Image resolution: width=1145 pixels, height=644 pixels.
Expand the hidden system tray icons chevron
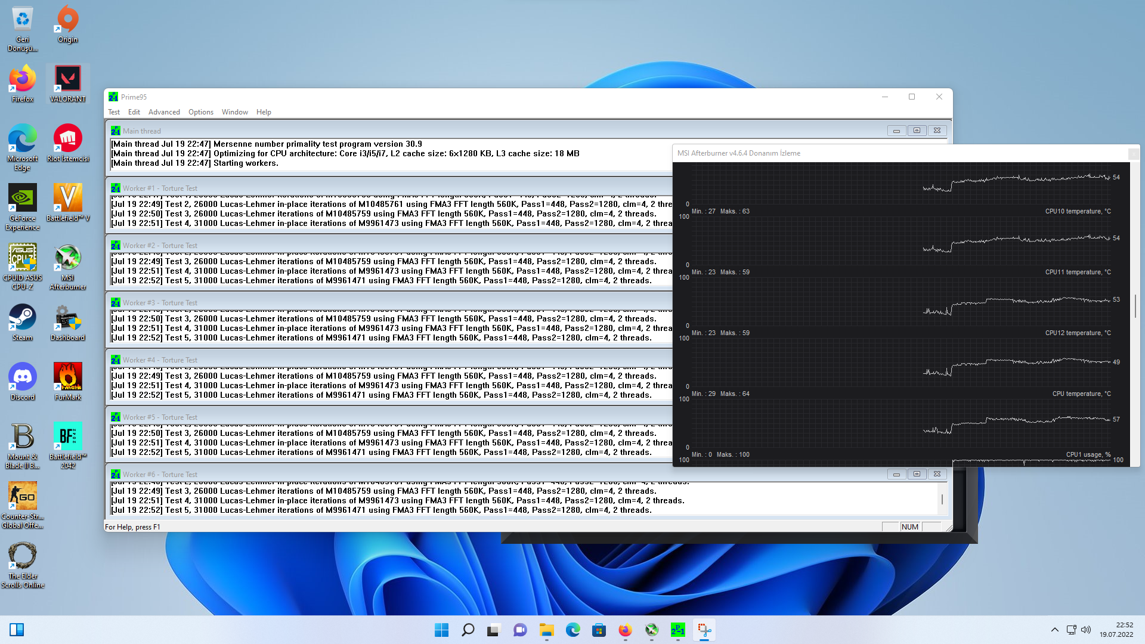coord(1054,630)
